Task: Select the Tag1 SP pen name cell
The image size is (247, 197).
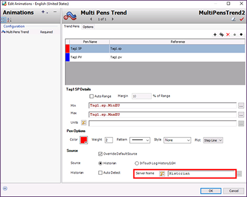Action: (x=89, y=48)
